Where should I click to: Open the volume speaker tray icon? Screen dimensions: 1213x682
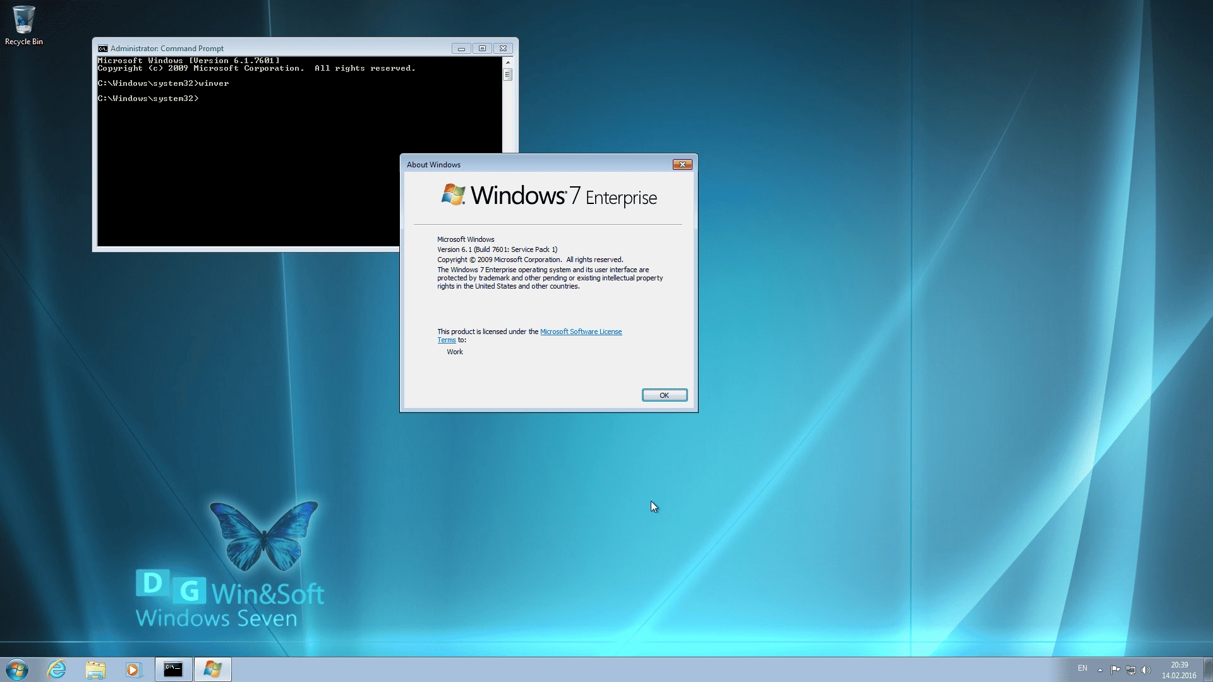1146,670
